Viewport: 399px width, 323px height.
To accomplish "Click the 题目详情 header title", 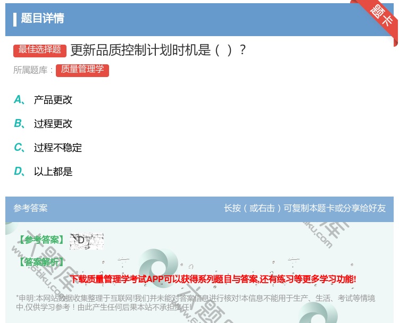I will [43, 18].
